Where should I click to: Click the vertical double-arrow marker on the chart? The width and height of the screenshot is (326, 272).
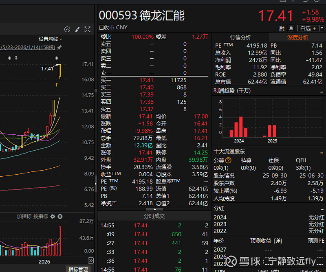(x=16, y=58)
